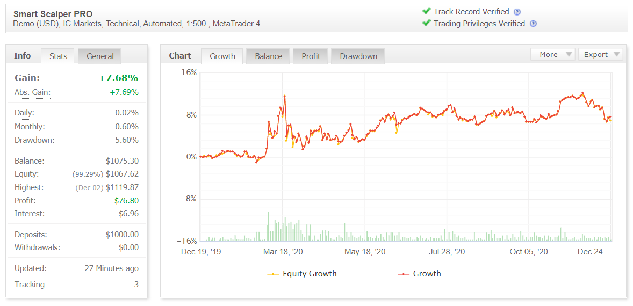Click the Trading Privileges Verified help icon
Image resolution: width=633 pixels, height=306 pixels.
tap(533, 24)
